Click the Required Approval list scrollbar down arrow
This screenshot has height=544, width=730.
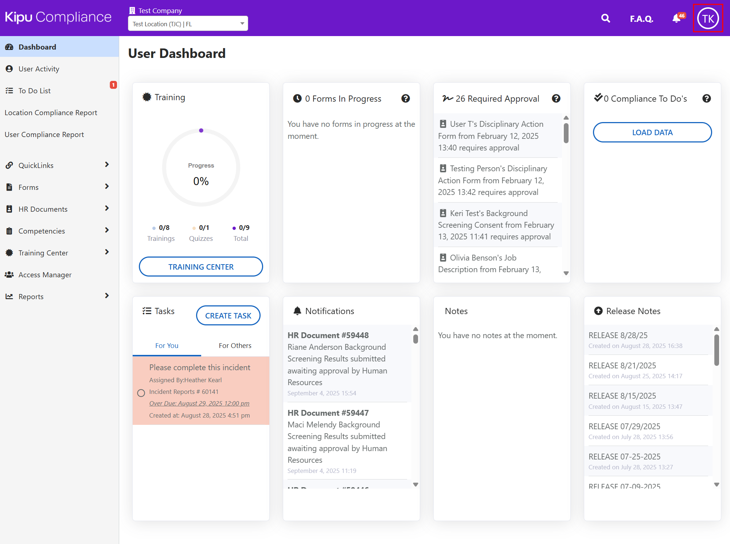566,273
